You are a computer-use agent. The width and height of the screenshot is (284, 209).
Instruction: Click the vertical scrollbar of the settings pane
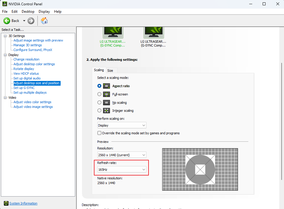coord(282,121)
